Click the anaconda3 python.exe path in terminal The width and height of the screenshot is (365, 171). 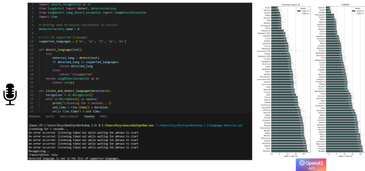[127, 125]
